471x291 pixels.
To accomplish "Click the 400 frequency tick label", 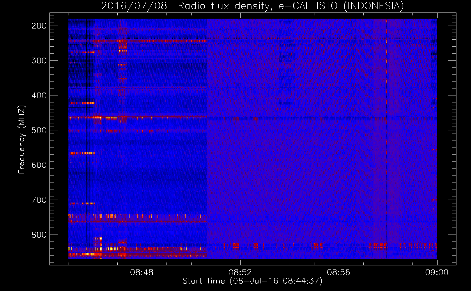I will (x=39, y=95).
